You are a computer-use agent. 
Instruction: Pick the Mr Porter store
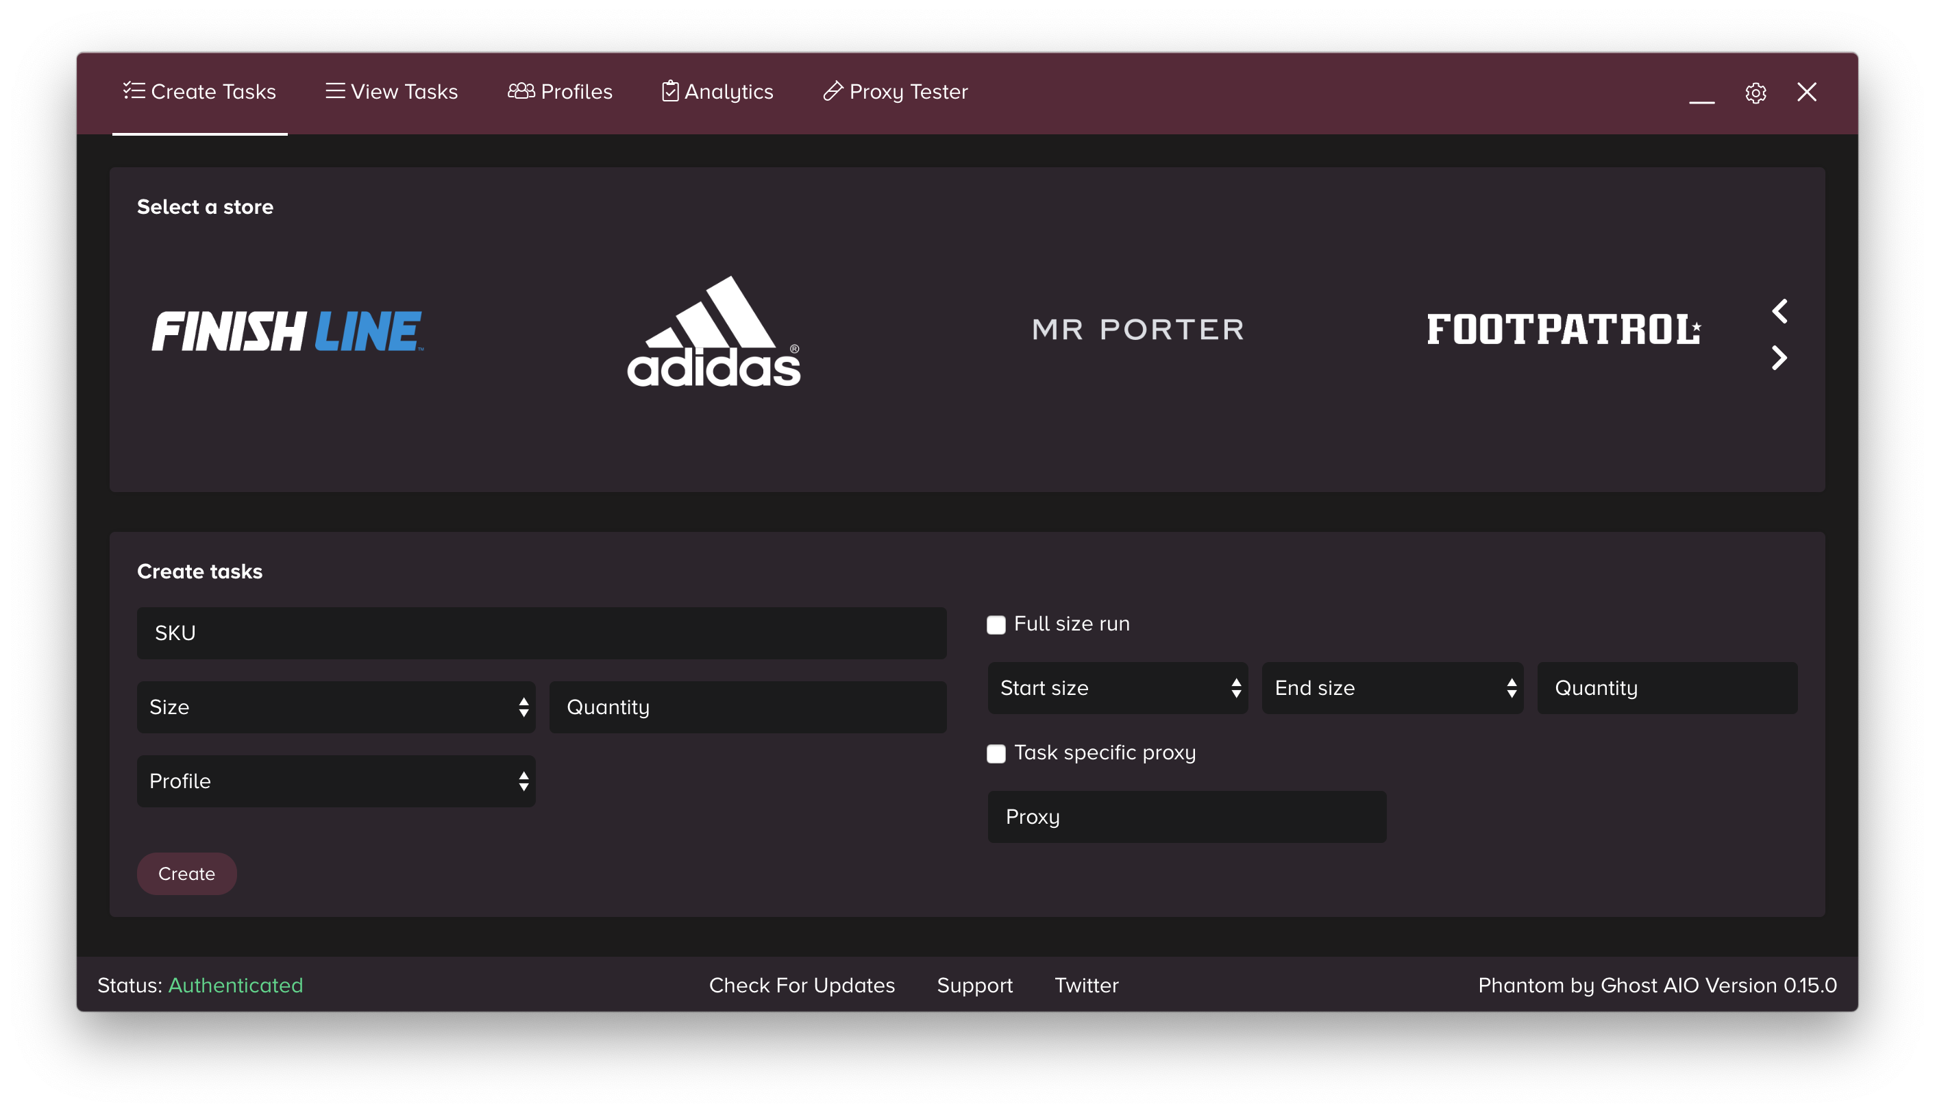pos(1138,330)
